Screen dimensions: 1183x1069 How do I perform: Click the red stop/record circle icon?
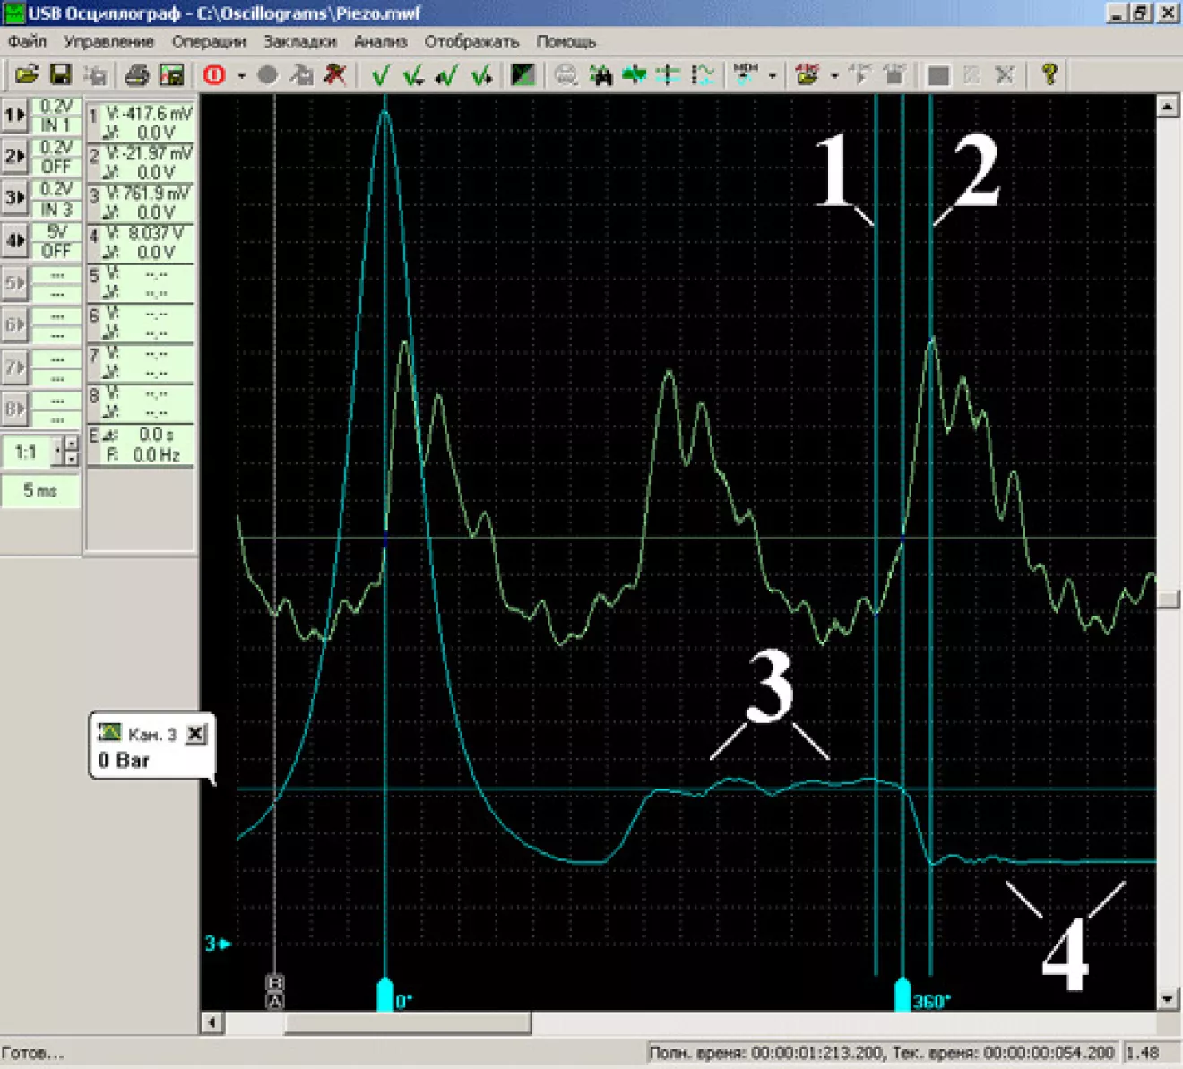tap(214, 75)
